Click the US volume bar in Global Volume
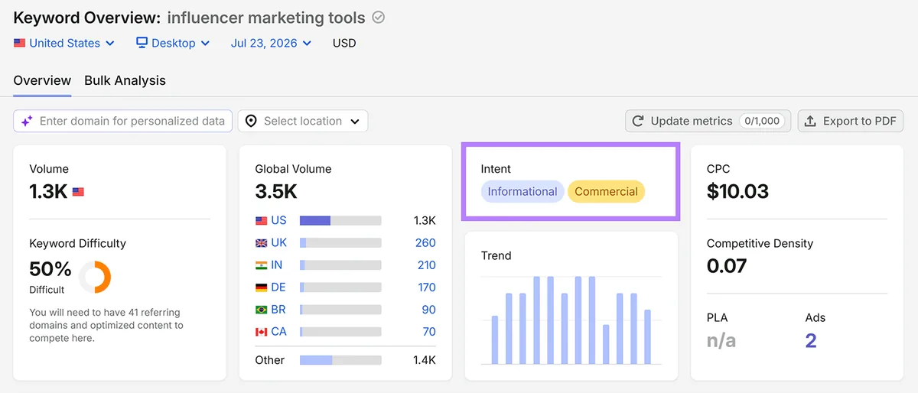The image size is (918, 393). tap(340, 221)
